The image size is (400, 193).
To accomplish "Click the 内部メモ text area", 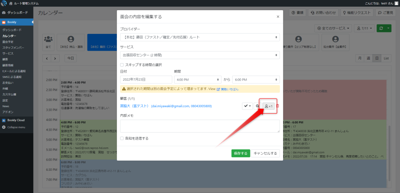I will [200, 126].
